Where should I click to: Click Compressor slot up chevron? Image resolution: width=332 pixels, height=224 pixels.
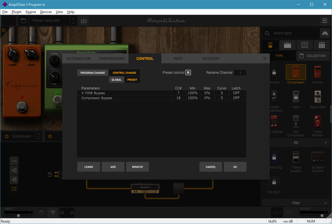tap(39, 134)
